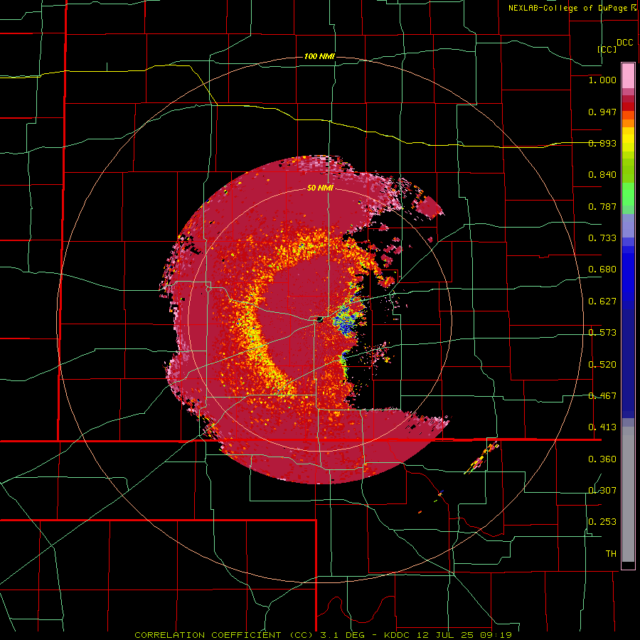Click the 0.573 scale value
Image resolution: width=640 pixels, height=640 pixels.
pos(602,333)
